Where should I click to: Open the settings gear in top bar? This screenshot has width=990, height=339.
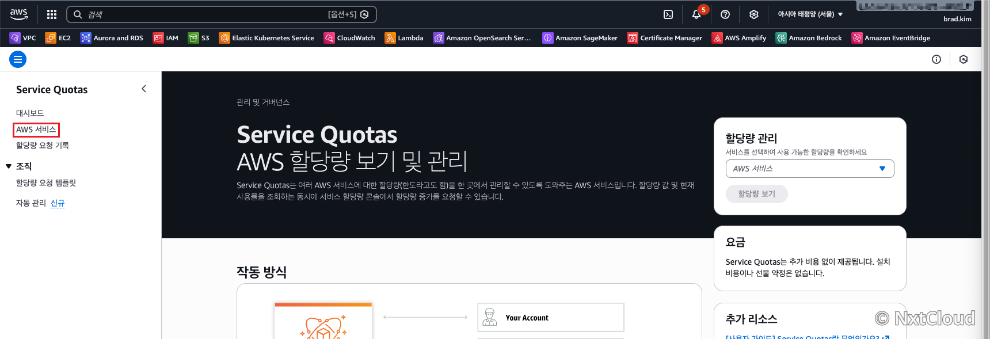point(754,14)
